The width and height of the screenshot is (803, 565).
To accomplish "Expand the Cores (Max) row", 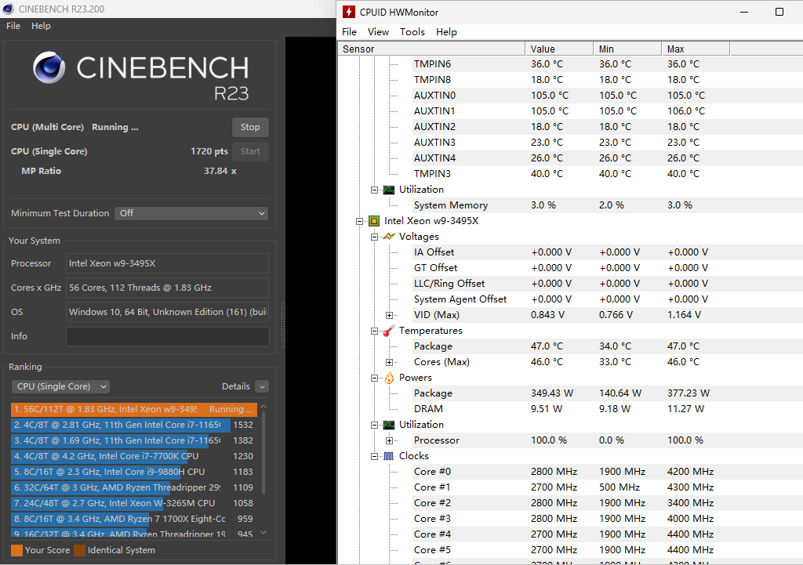I will click(x=389, y=362).
